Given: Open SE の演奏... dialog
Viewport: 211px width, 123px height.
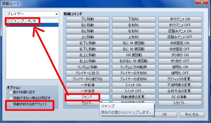Looking at the screenshot, I should [x=180, y=97].
